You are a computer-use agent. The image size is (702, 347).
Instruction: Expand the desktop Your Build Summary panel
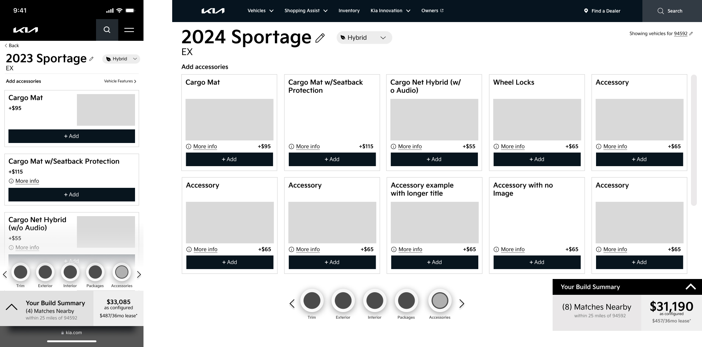click(x=690, y=287)
